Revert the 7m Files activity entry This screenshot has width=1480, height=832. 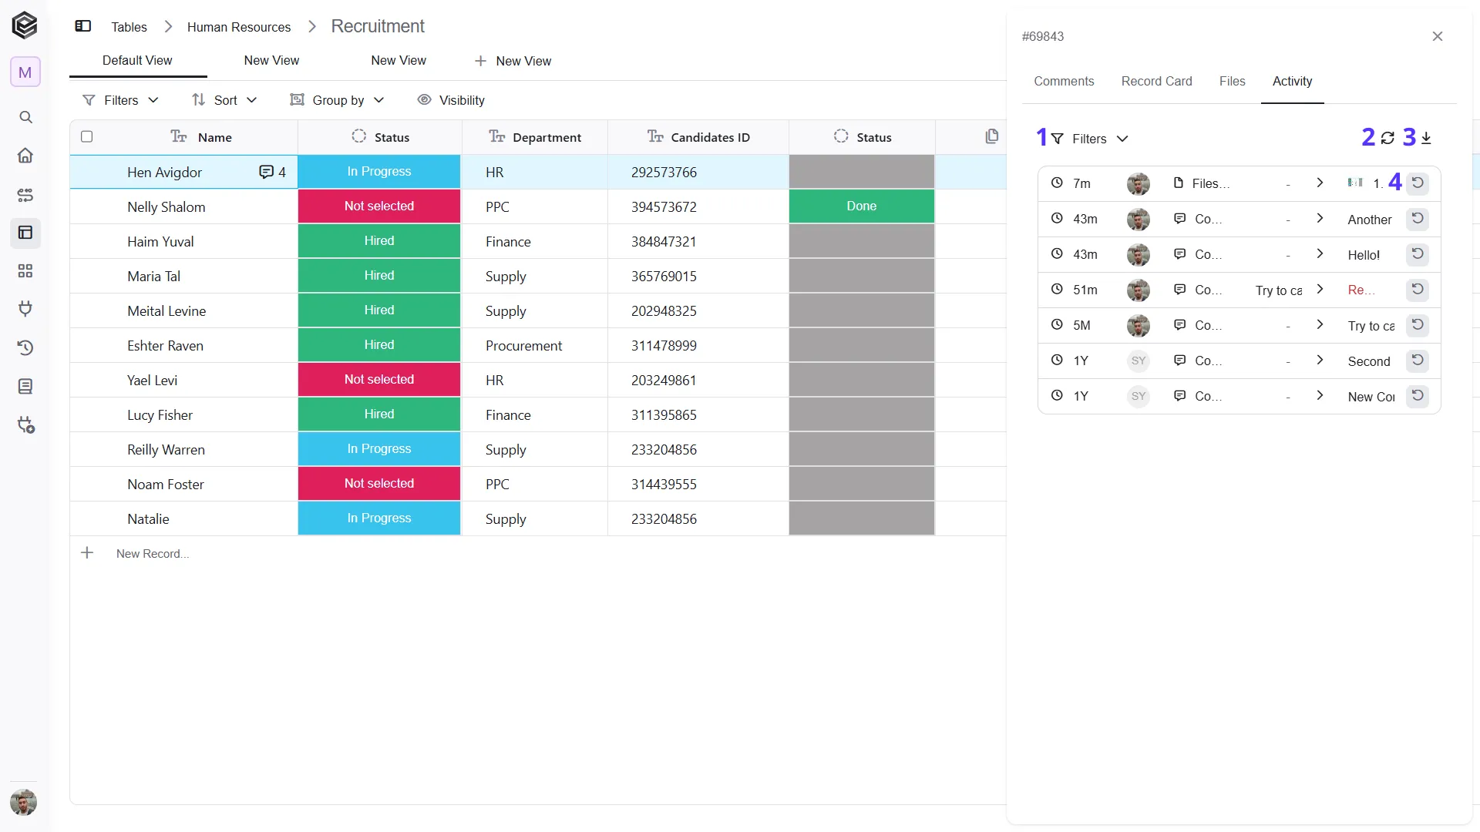pyautogui.click(x=1418, y=183)
